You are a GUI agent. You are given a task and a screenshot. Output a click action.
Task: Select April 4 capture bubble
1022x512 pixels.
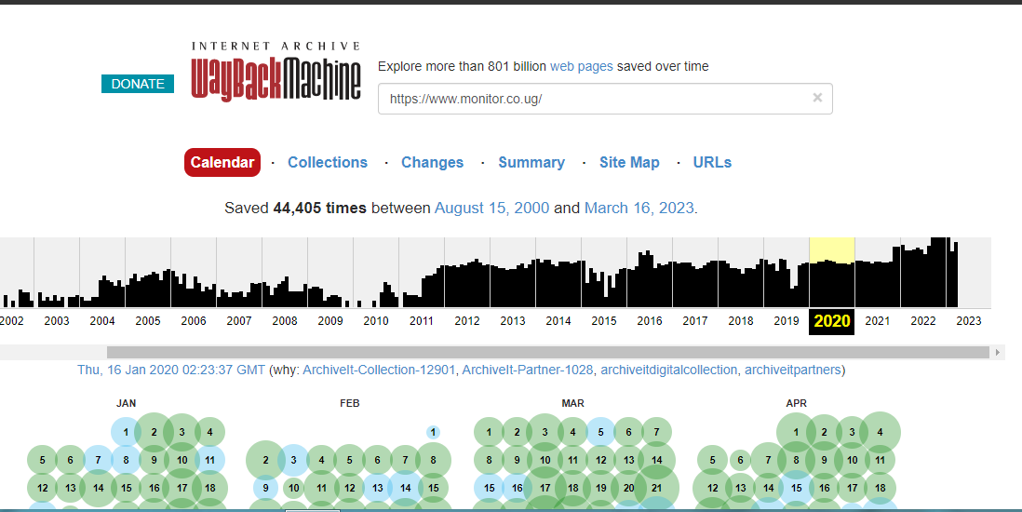(880, 432)
